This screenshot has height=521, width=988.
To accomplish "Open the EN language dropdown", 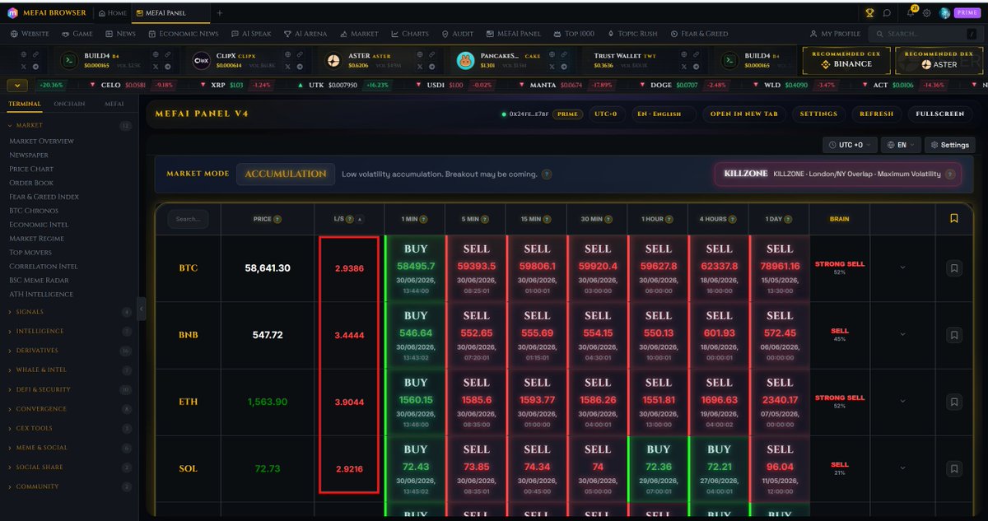I will pos(900,145).
